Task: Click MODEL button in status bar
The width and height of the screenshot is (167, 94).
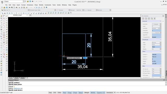Action: (93, 93)
